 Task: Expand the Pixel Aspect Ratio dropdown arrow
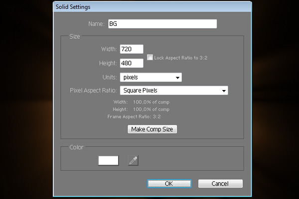(x=224, y=91)
